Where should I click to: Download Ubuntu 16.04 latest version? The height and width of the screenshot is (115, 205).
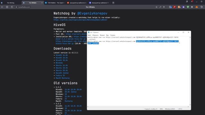(62, 65)
